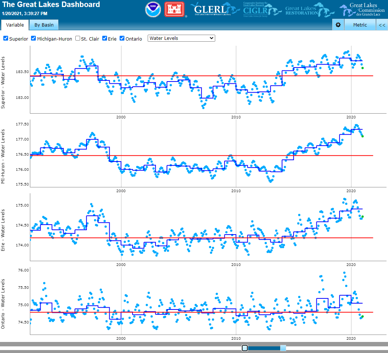Enable the St. Clair checkbox

point(78,38)
